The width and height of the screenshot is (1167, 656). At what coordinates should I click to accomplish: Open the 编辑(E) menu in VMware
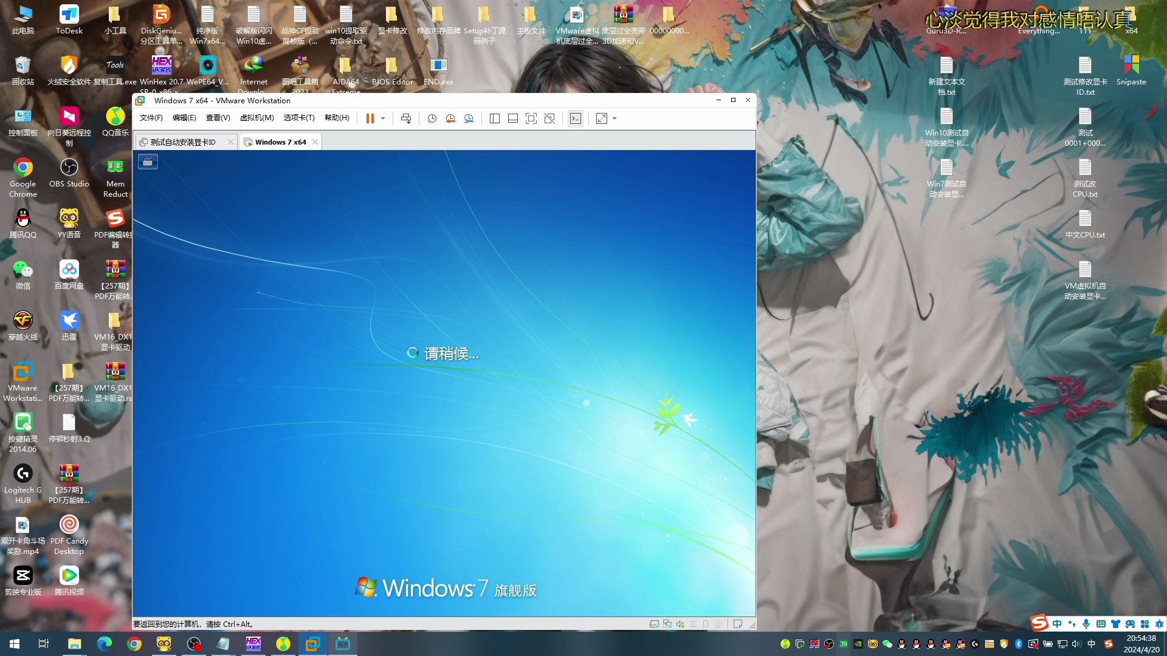click(x=184, y=118)
